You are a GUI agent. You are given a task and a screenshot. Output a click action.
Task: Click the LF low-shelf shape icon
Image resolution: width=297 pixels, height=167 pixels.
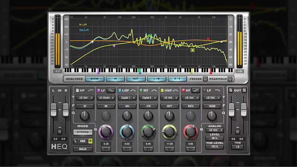click(x=111, y=90)
